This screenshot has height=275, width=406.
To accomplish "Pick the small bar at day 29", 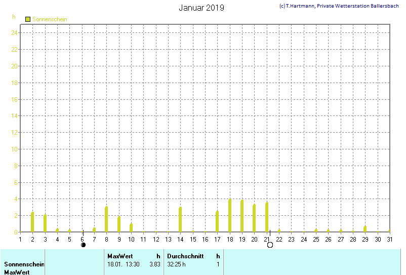I will [365, 229].
